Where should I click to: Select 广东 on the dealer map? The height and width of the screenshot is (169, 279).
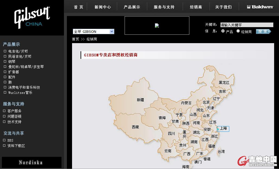(200, 154)
